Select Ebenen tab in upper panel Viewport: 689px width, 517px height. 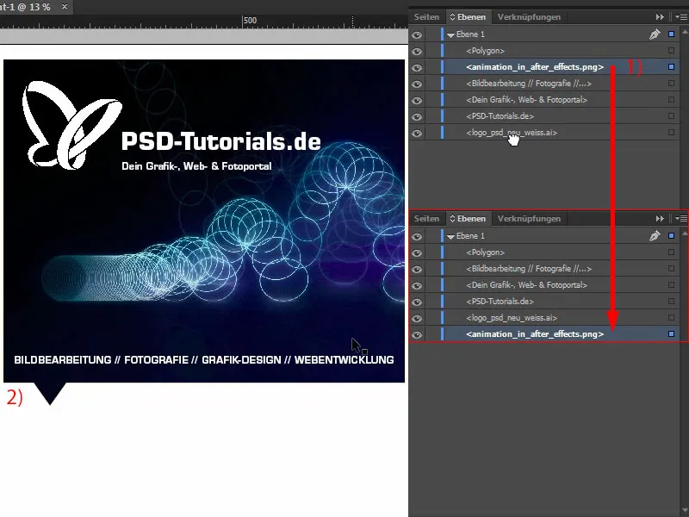pyautogui.click(x=469, y=16)
